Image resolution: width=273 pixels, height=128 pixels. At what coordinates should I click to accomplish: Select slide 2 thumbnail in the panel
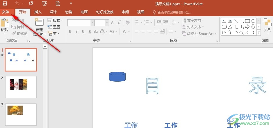[21, 87]
